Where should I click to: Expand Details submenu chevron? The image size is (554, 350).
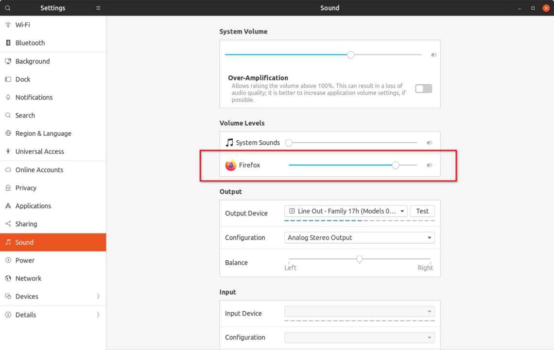click(98, 315)
